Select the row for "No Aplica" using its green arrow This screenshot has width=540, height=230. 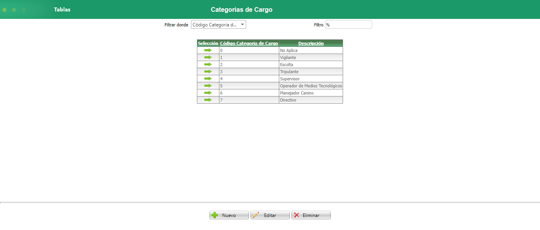[208, 50]
